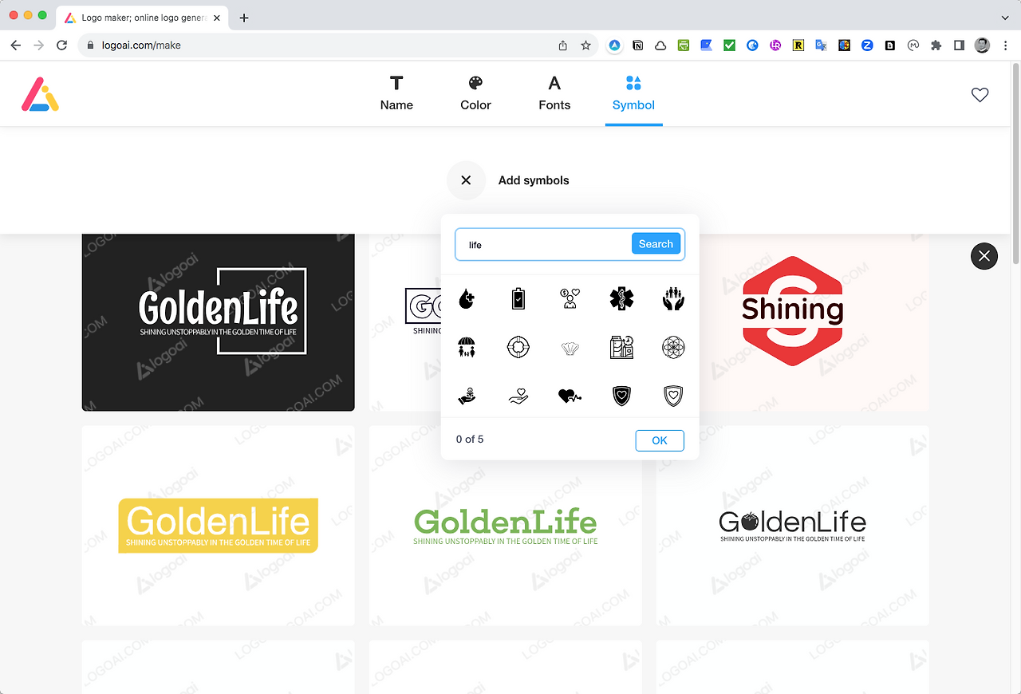This screenshot has height=694, width=1021.
Task: Click the yellow R extension icon
Action: 798,45
